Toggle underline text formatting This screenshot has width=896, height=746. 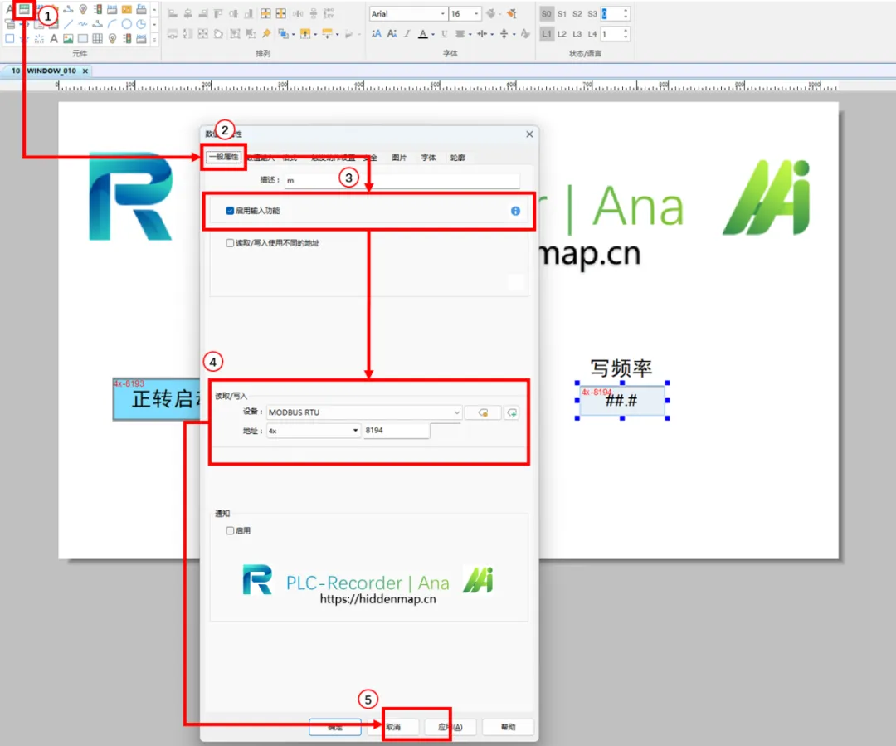(x=445, y=34)
